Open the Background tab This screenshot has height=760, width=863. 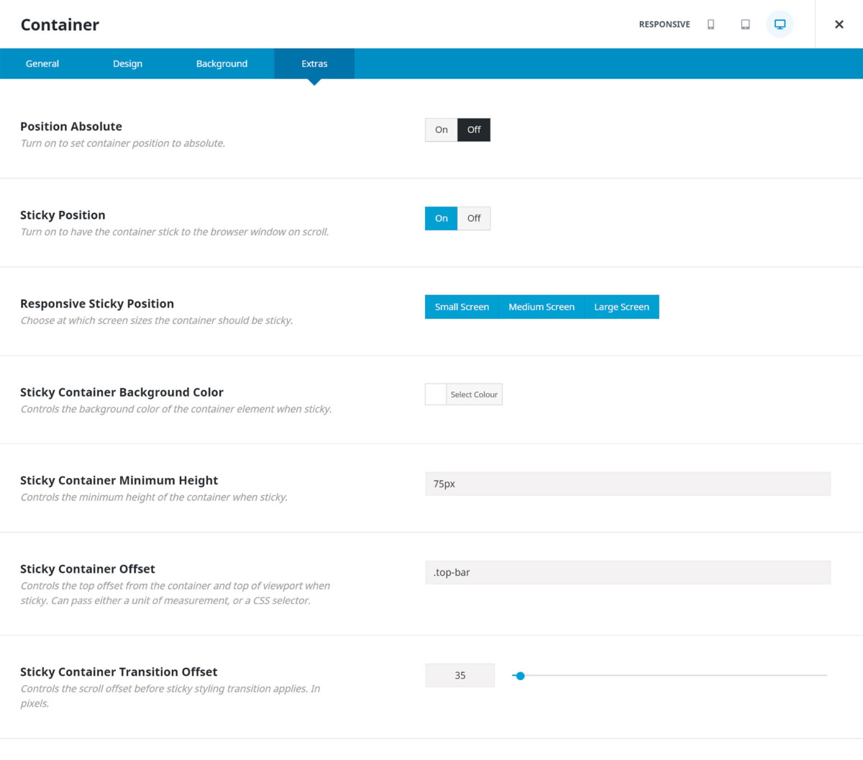tap(222, 63)
